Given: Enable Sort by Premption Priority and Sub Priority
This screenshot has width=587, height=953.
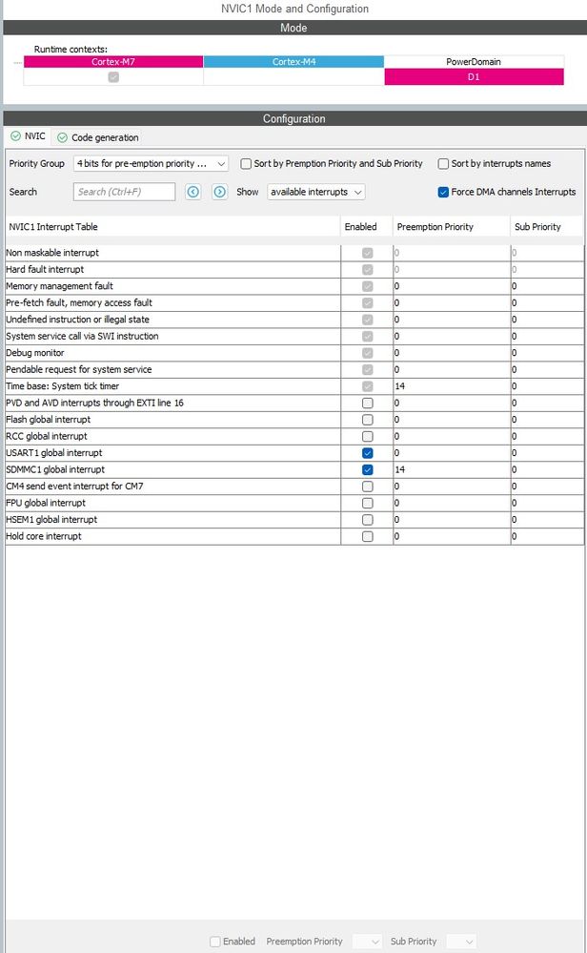Looking at the screenshot, I should point(246,164).
